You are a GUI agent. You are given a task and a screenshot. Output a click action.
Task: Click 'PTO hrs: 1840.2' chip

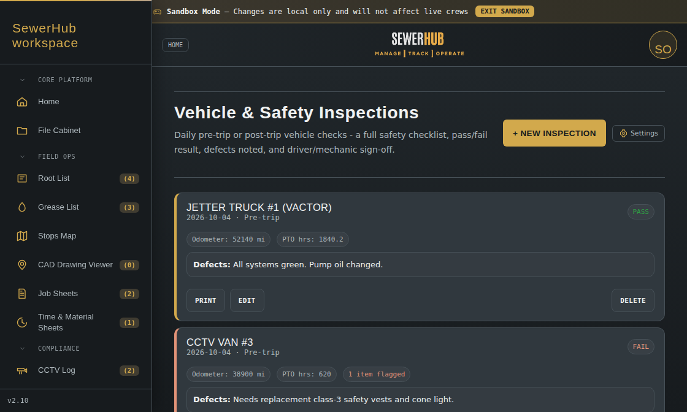[312, 240]
